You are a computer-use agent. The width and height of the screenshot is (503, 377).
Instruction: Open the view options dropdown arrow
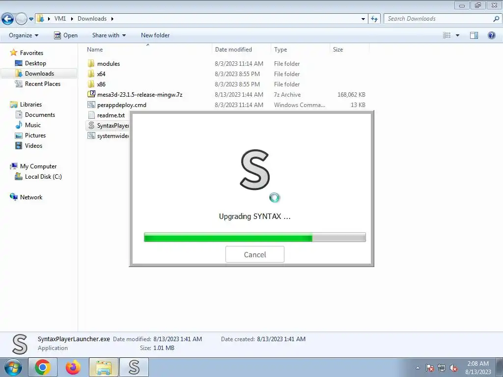pyautogui.click(x=457, y=35)
